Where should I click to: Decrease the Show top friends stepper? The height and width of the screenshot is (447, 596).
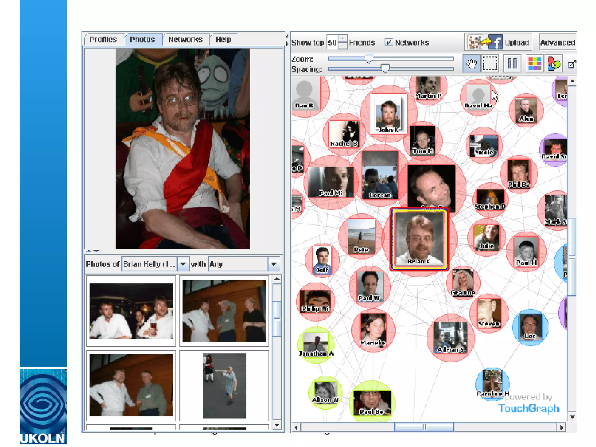pos(343,46)
